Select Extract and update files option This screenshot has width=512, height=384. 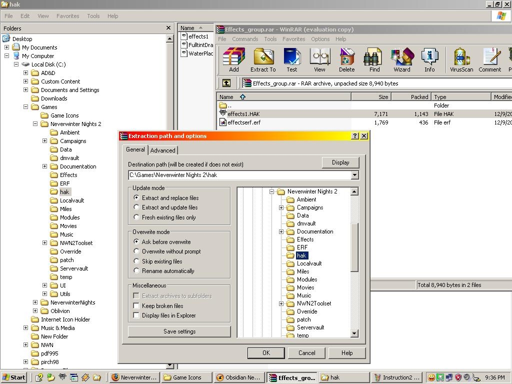(x=136, y=207)
